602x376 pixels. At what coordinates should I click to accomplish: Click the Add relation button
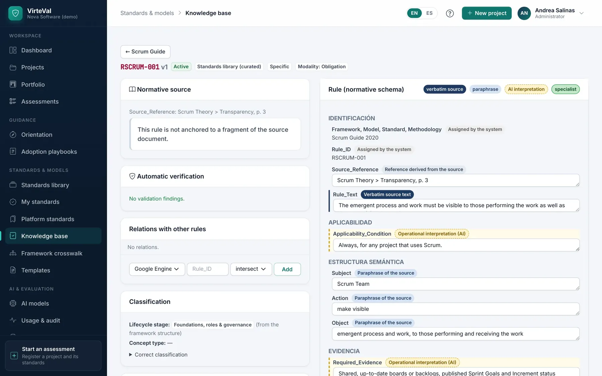[287, 269]
